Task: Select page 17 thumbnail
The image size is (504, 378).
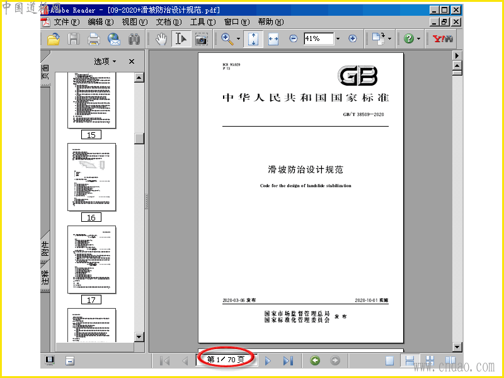Action: point(91,260)
